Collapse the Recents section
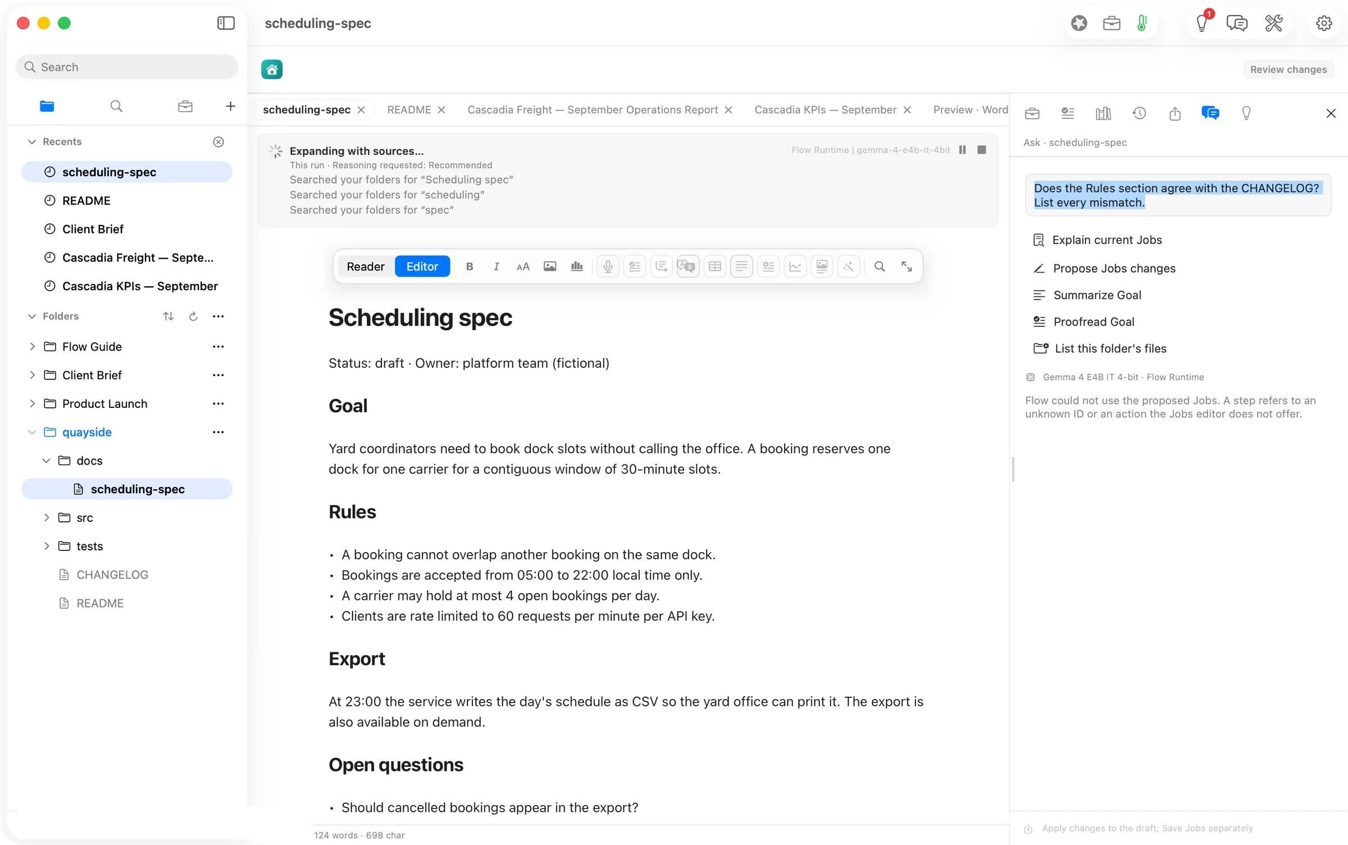The height and width of the screenshot is (845, 1348). point(32,142)
